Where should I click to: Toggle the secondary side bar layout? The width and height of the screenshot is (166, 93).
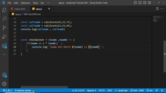[145, 3]
